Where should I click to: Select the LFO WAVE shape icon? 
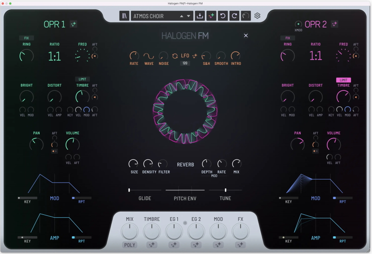pyautogui.click(x=149, y=56)
